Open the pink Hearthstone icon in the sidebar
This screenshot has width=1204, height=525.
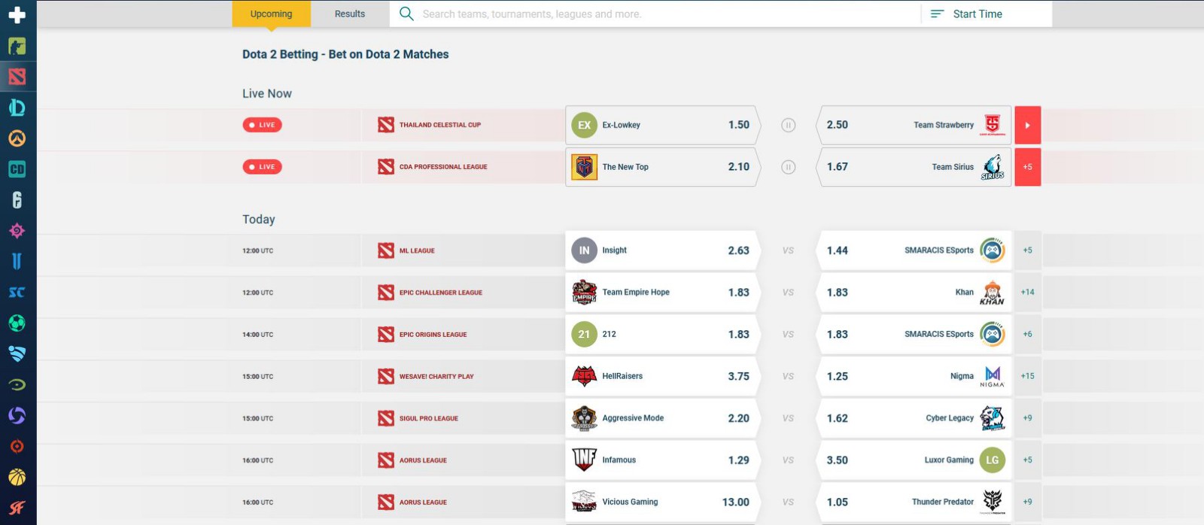point(17,231)
